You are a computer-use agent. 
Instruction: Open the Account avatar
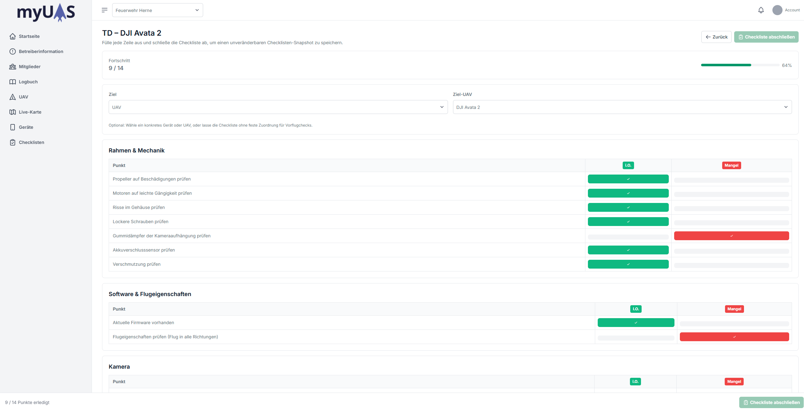click(x=777, y=10)
